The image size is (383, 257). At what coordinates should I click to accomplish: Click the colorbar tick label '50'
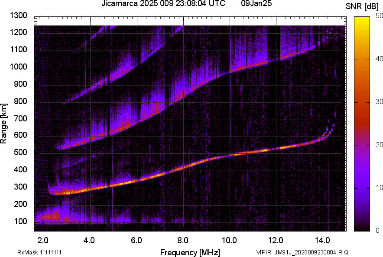[380, 16]
